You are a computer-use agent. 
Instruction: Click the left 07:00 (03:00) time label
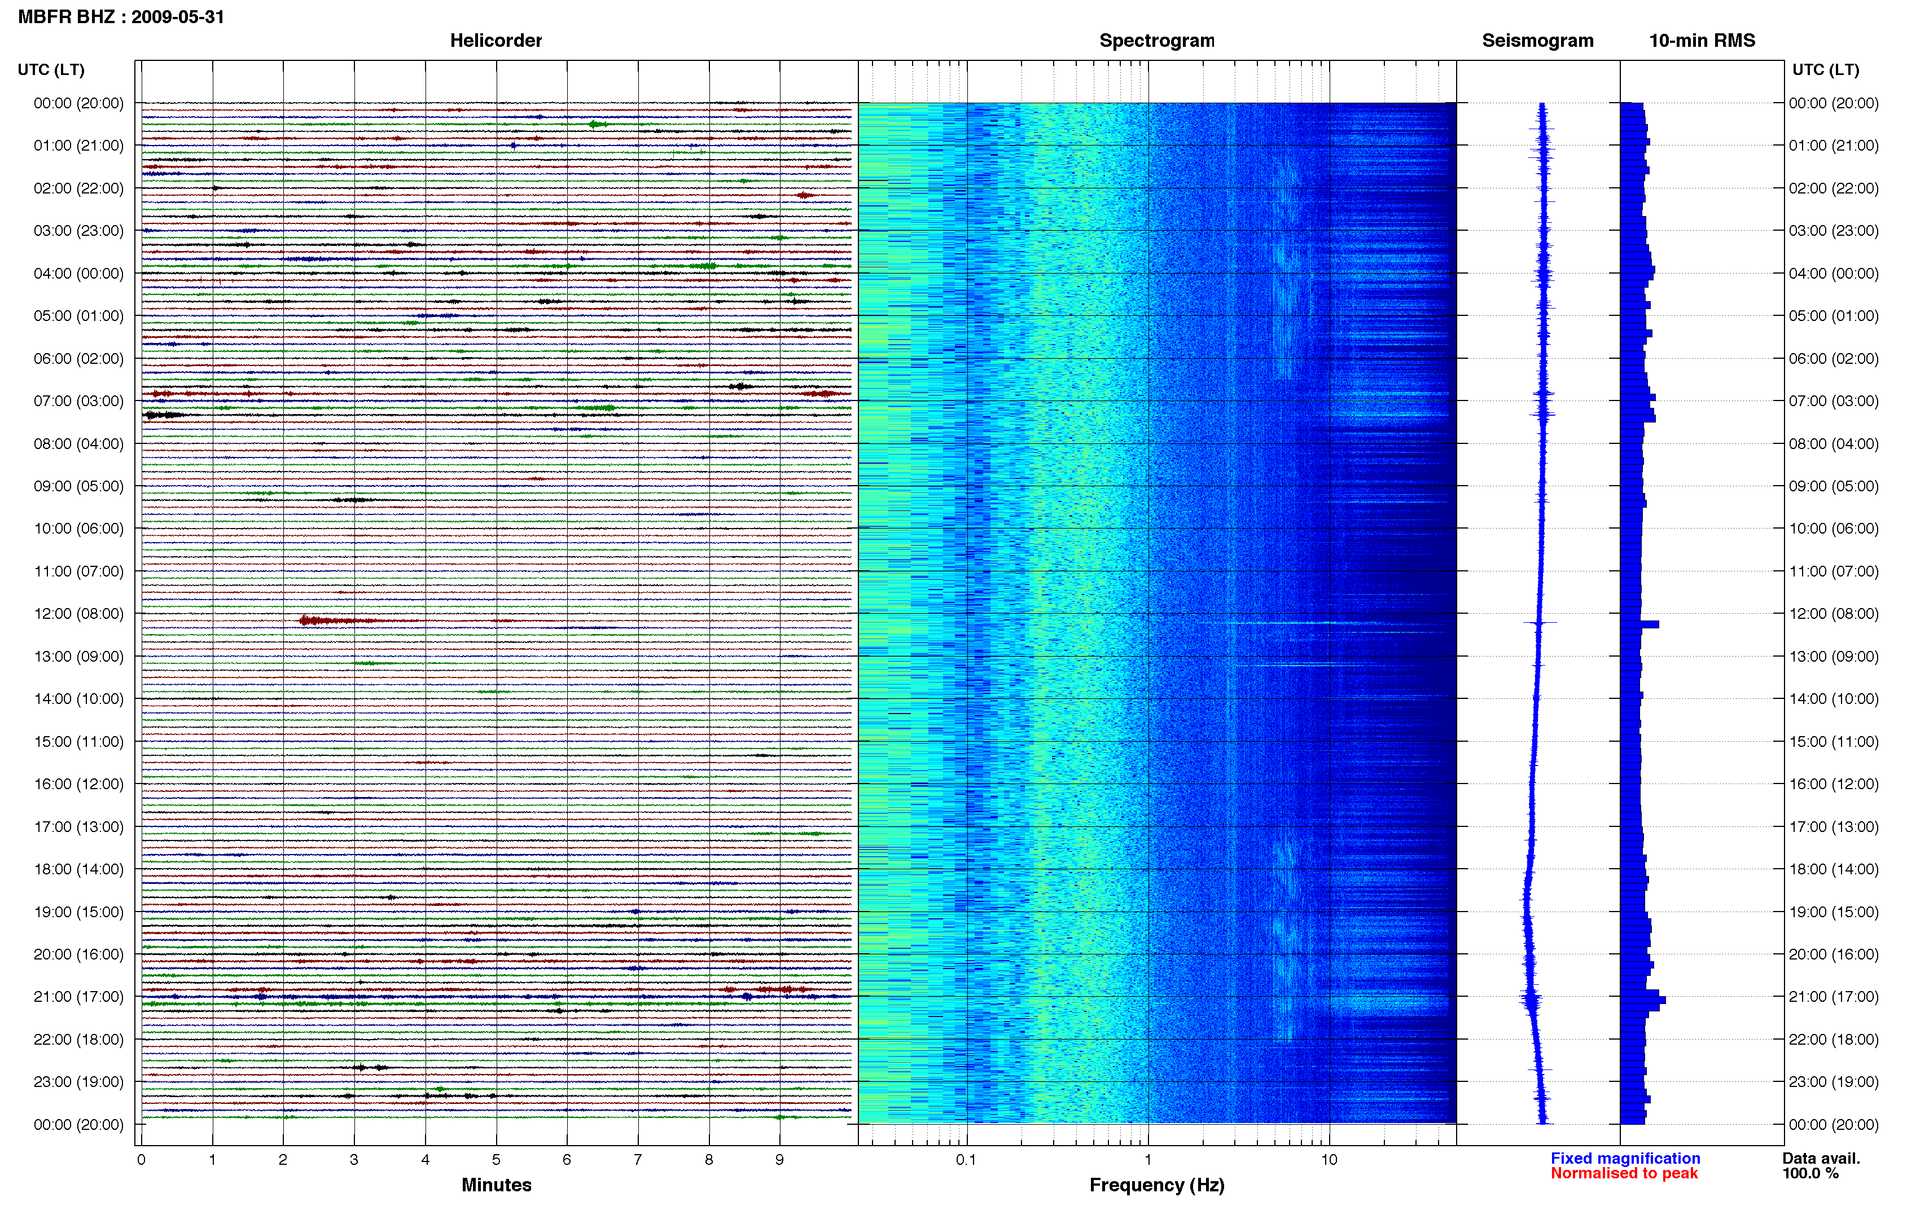78,401
